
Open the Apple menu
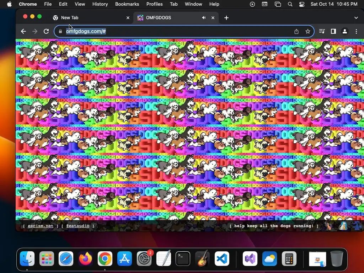pos(9,4)
